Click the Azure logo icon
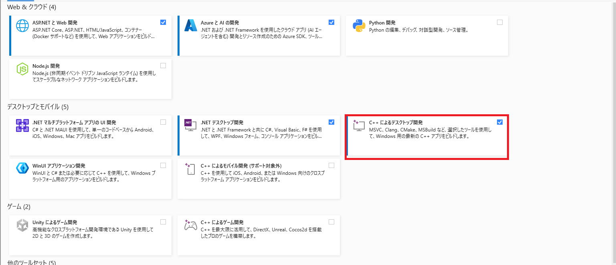This screenshot has height=265, width=616. click(x=190, y=25)
